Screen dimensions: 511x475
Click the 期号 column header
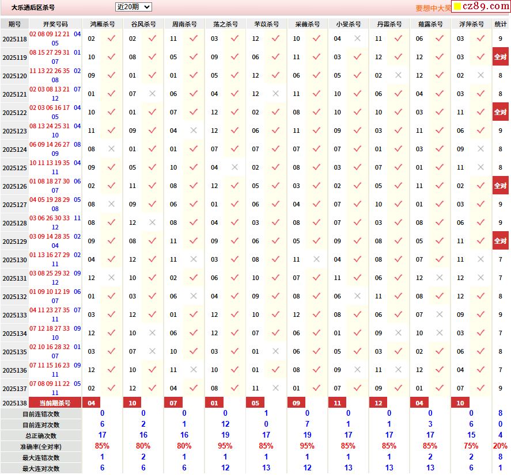point(14,24)
